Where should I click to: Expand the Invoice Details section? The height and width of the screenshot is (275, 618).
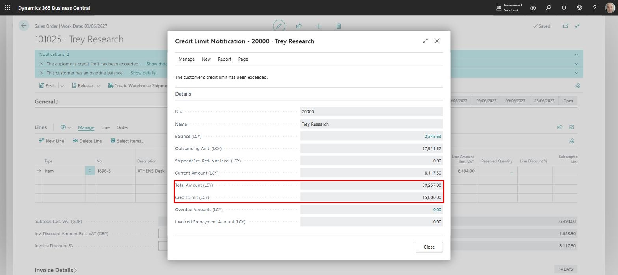56,270
